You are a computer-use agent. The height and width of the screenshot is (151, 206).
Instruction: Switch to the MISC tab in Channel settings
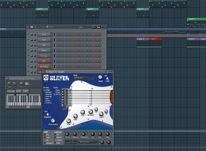tap(19, 91)
